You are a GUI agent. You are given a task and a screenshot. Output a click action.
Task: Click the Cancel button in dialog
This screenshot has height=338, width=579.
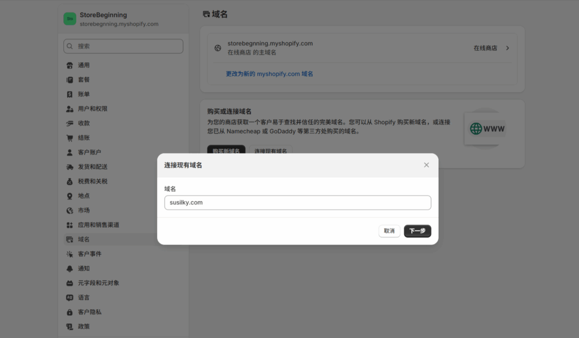(389, 231)
